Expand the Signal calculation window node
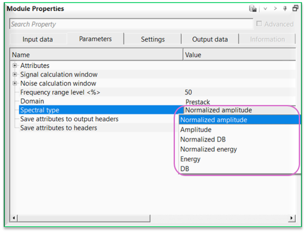Image resolution: width=306 pixels, height=233 pixels. click(15, 74)
